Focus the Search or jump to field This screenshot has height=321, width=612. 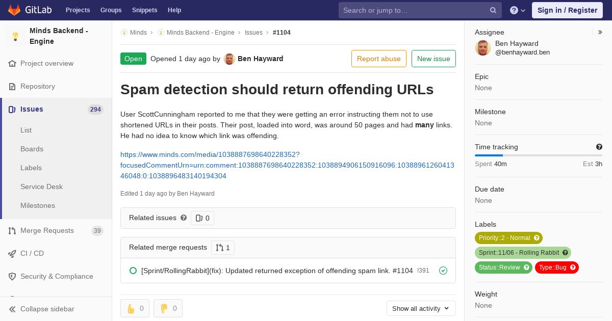[420, 10]
